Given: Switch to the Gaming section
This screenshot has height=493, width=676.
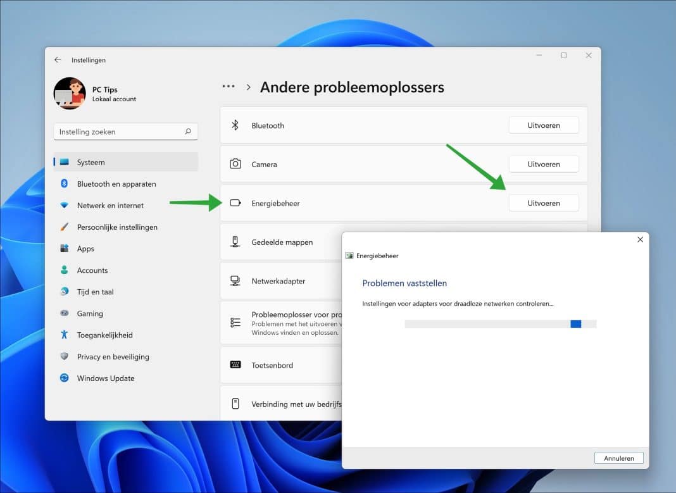Looking at the screenshot, I should (x=91, y=313).
